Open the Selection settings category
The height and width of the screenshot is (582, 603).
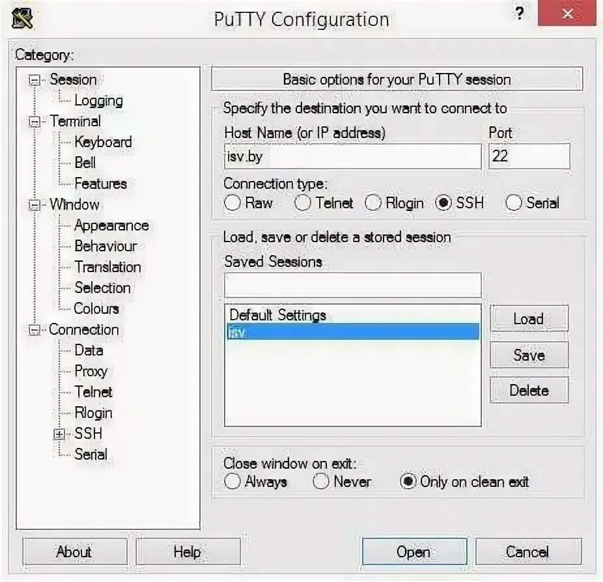coord(102,288)
